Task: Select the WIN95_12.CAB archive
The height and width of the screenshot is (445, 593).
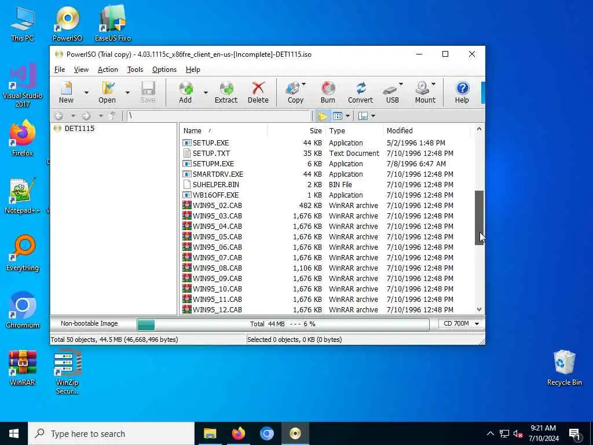Action: tap(217, 309)
